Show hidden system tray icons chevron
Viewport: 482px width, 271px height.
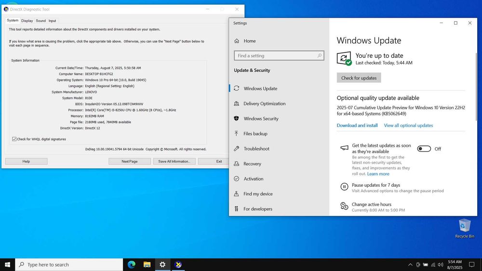tap(410, 264)
